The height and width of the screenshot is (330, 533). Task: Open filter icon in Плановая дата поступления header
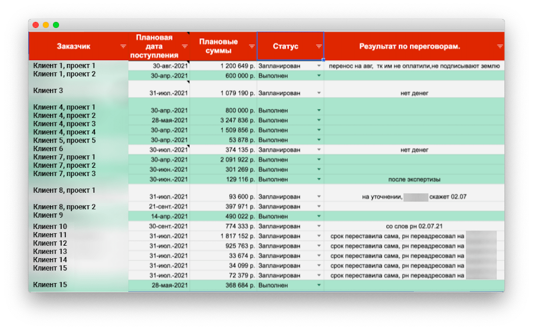click(185, 46)
